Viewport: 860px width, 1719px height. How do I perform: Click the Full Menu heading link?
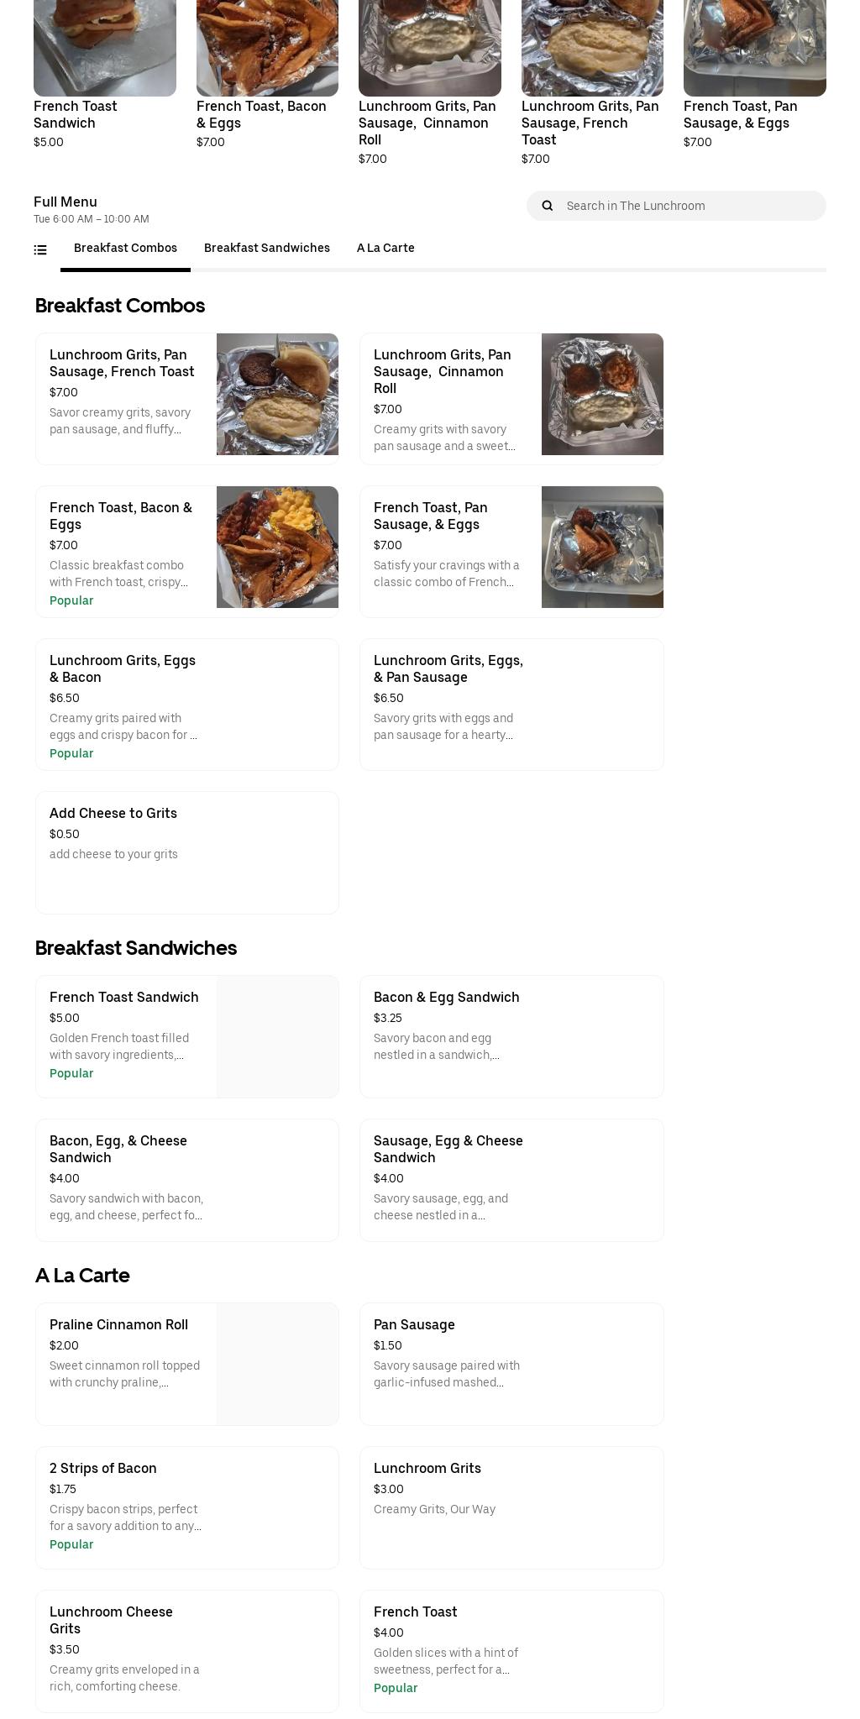[x=65, y=202]
